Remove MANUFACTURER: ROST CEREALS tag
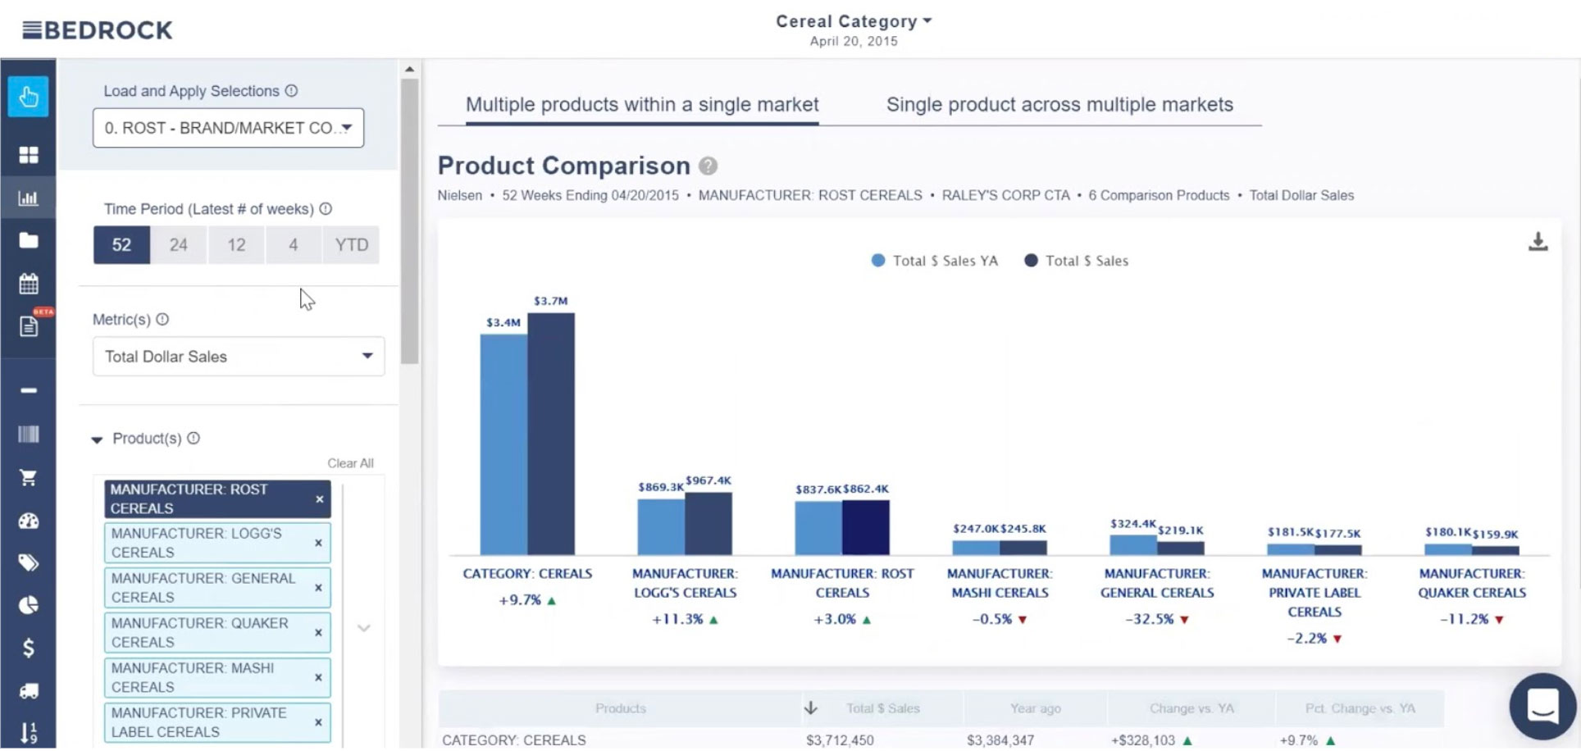 point(320,499)
